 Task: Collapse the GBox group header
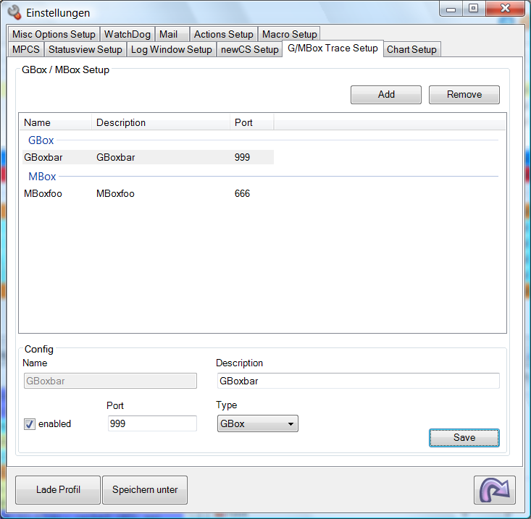(x=41, y=140)
